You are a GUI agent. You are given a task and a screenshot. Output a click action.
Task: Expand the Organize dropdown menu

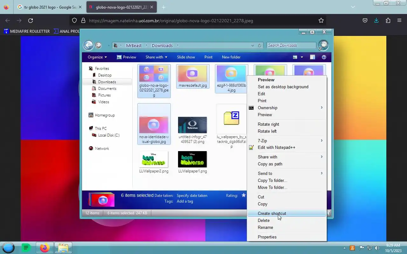(x=97, y=57)
